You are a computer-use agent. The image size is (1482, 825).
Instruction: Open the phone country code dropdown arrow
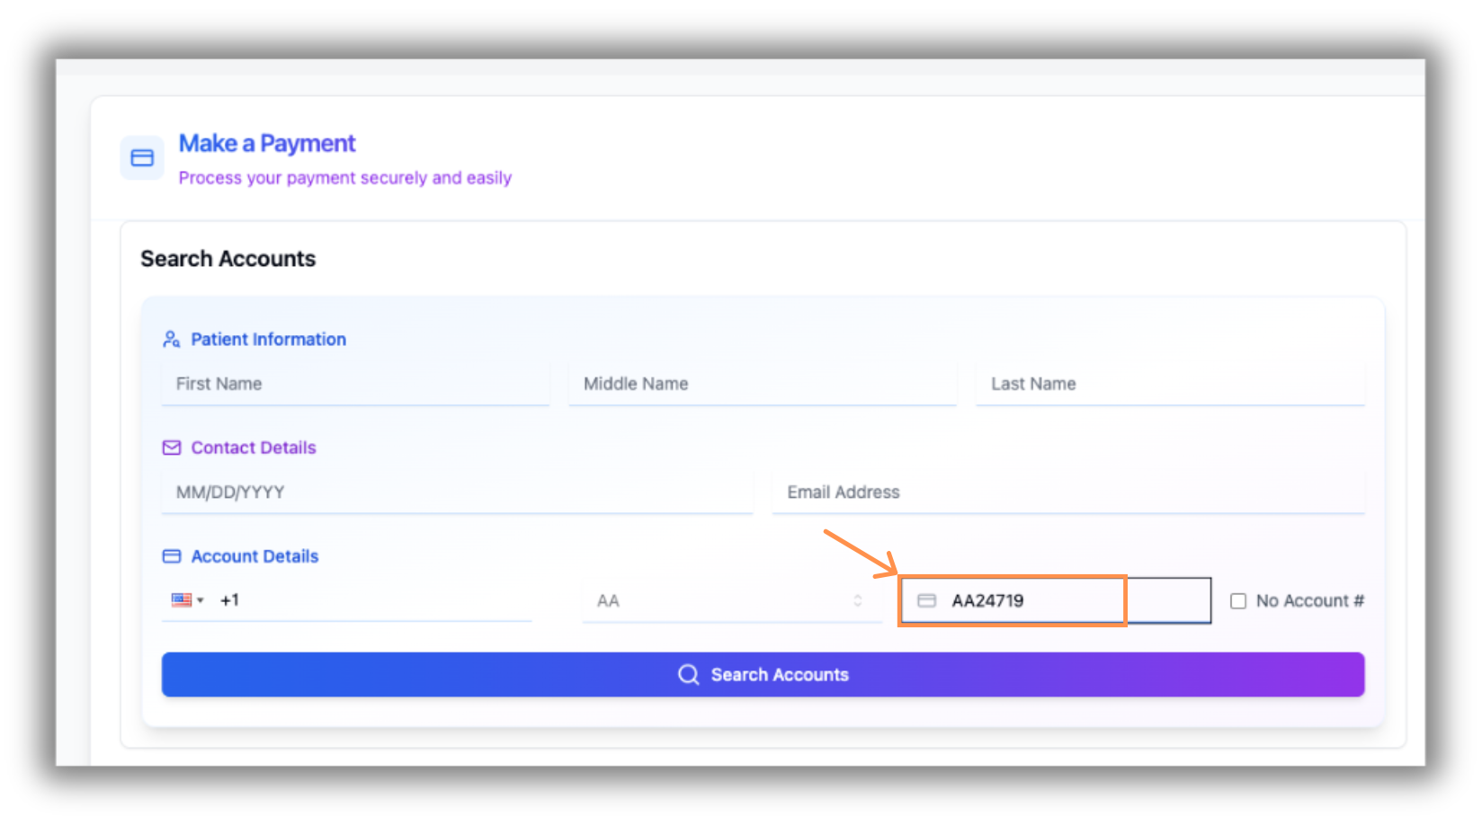coord(201,600)
